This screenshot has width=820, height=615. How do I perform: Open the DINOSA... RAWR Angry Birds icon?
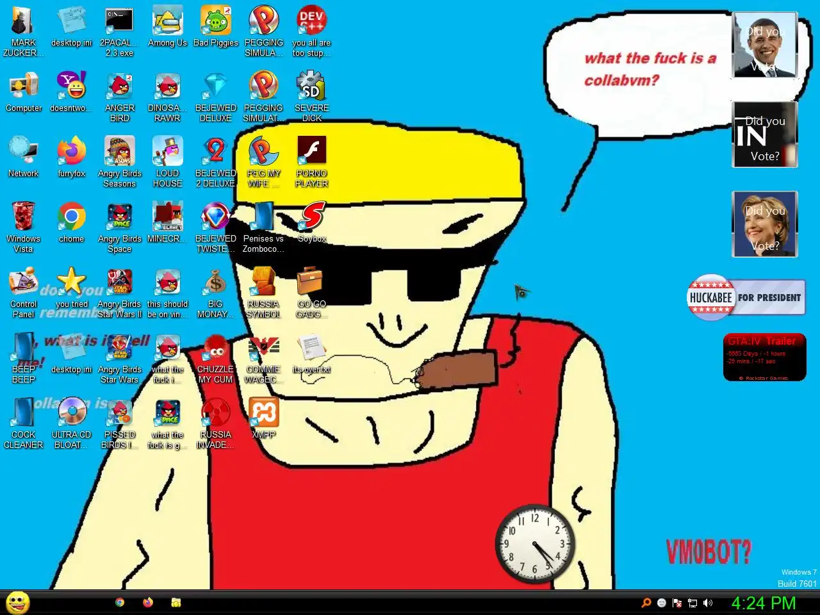click(x=167, y=97)
